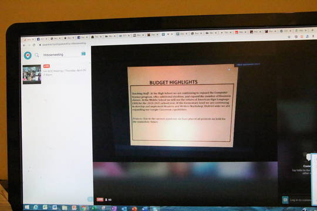Switch to the red-icon browser tab
The image size is (317, 211).
(x=241, y=32)
